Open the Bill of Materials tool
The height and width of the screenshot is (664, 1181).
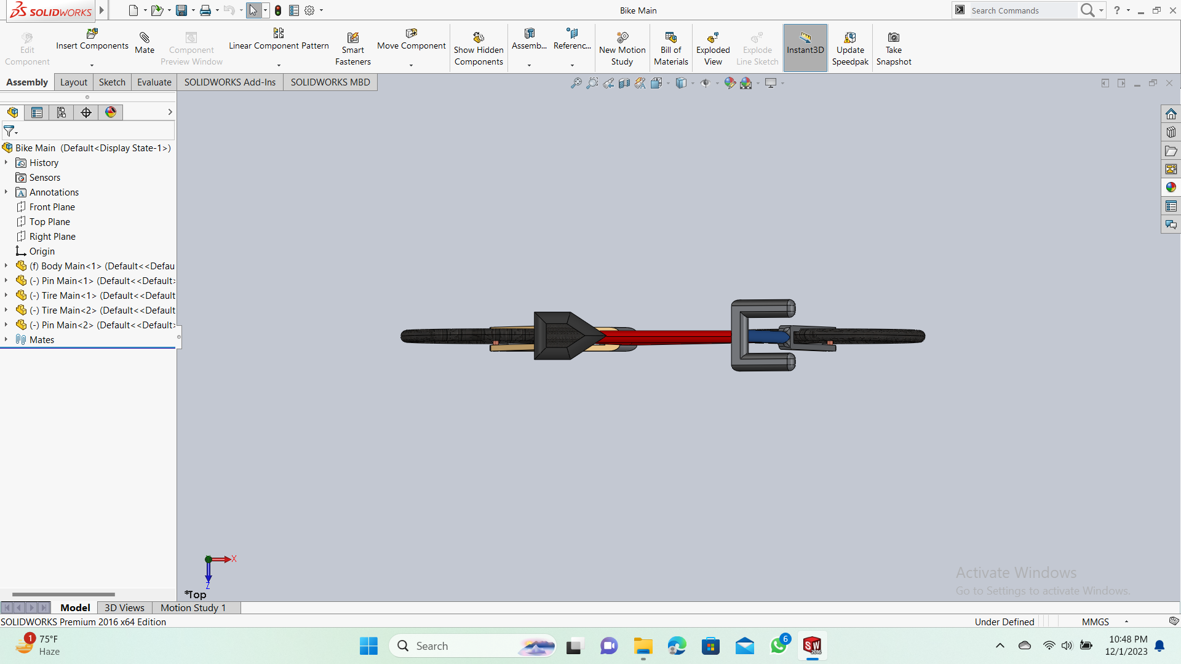coord(671,49)
